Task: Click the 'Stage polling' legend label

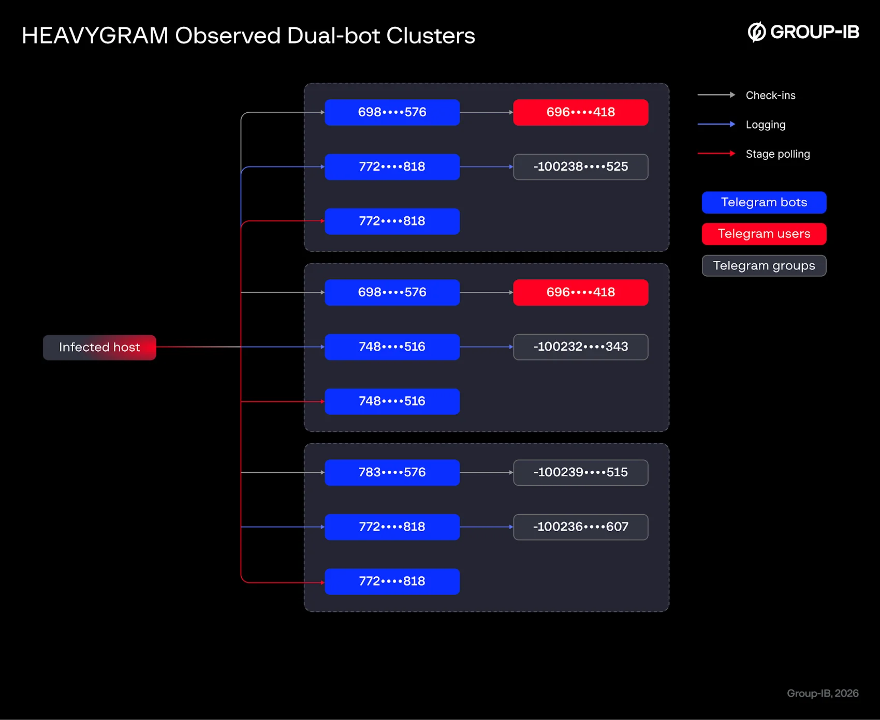Action: (x=778, y=154)
